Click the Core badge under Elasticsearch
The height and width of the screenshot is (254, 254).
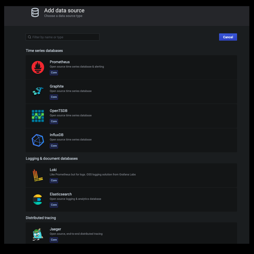54,205
